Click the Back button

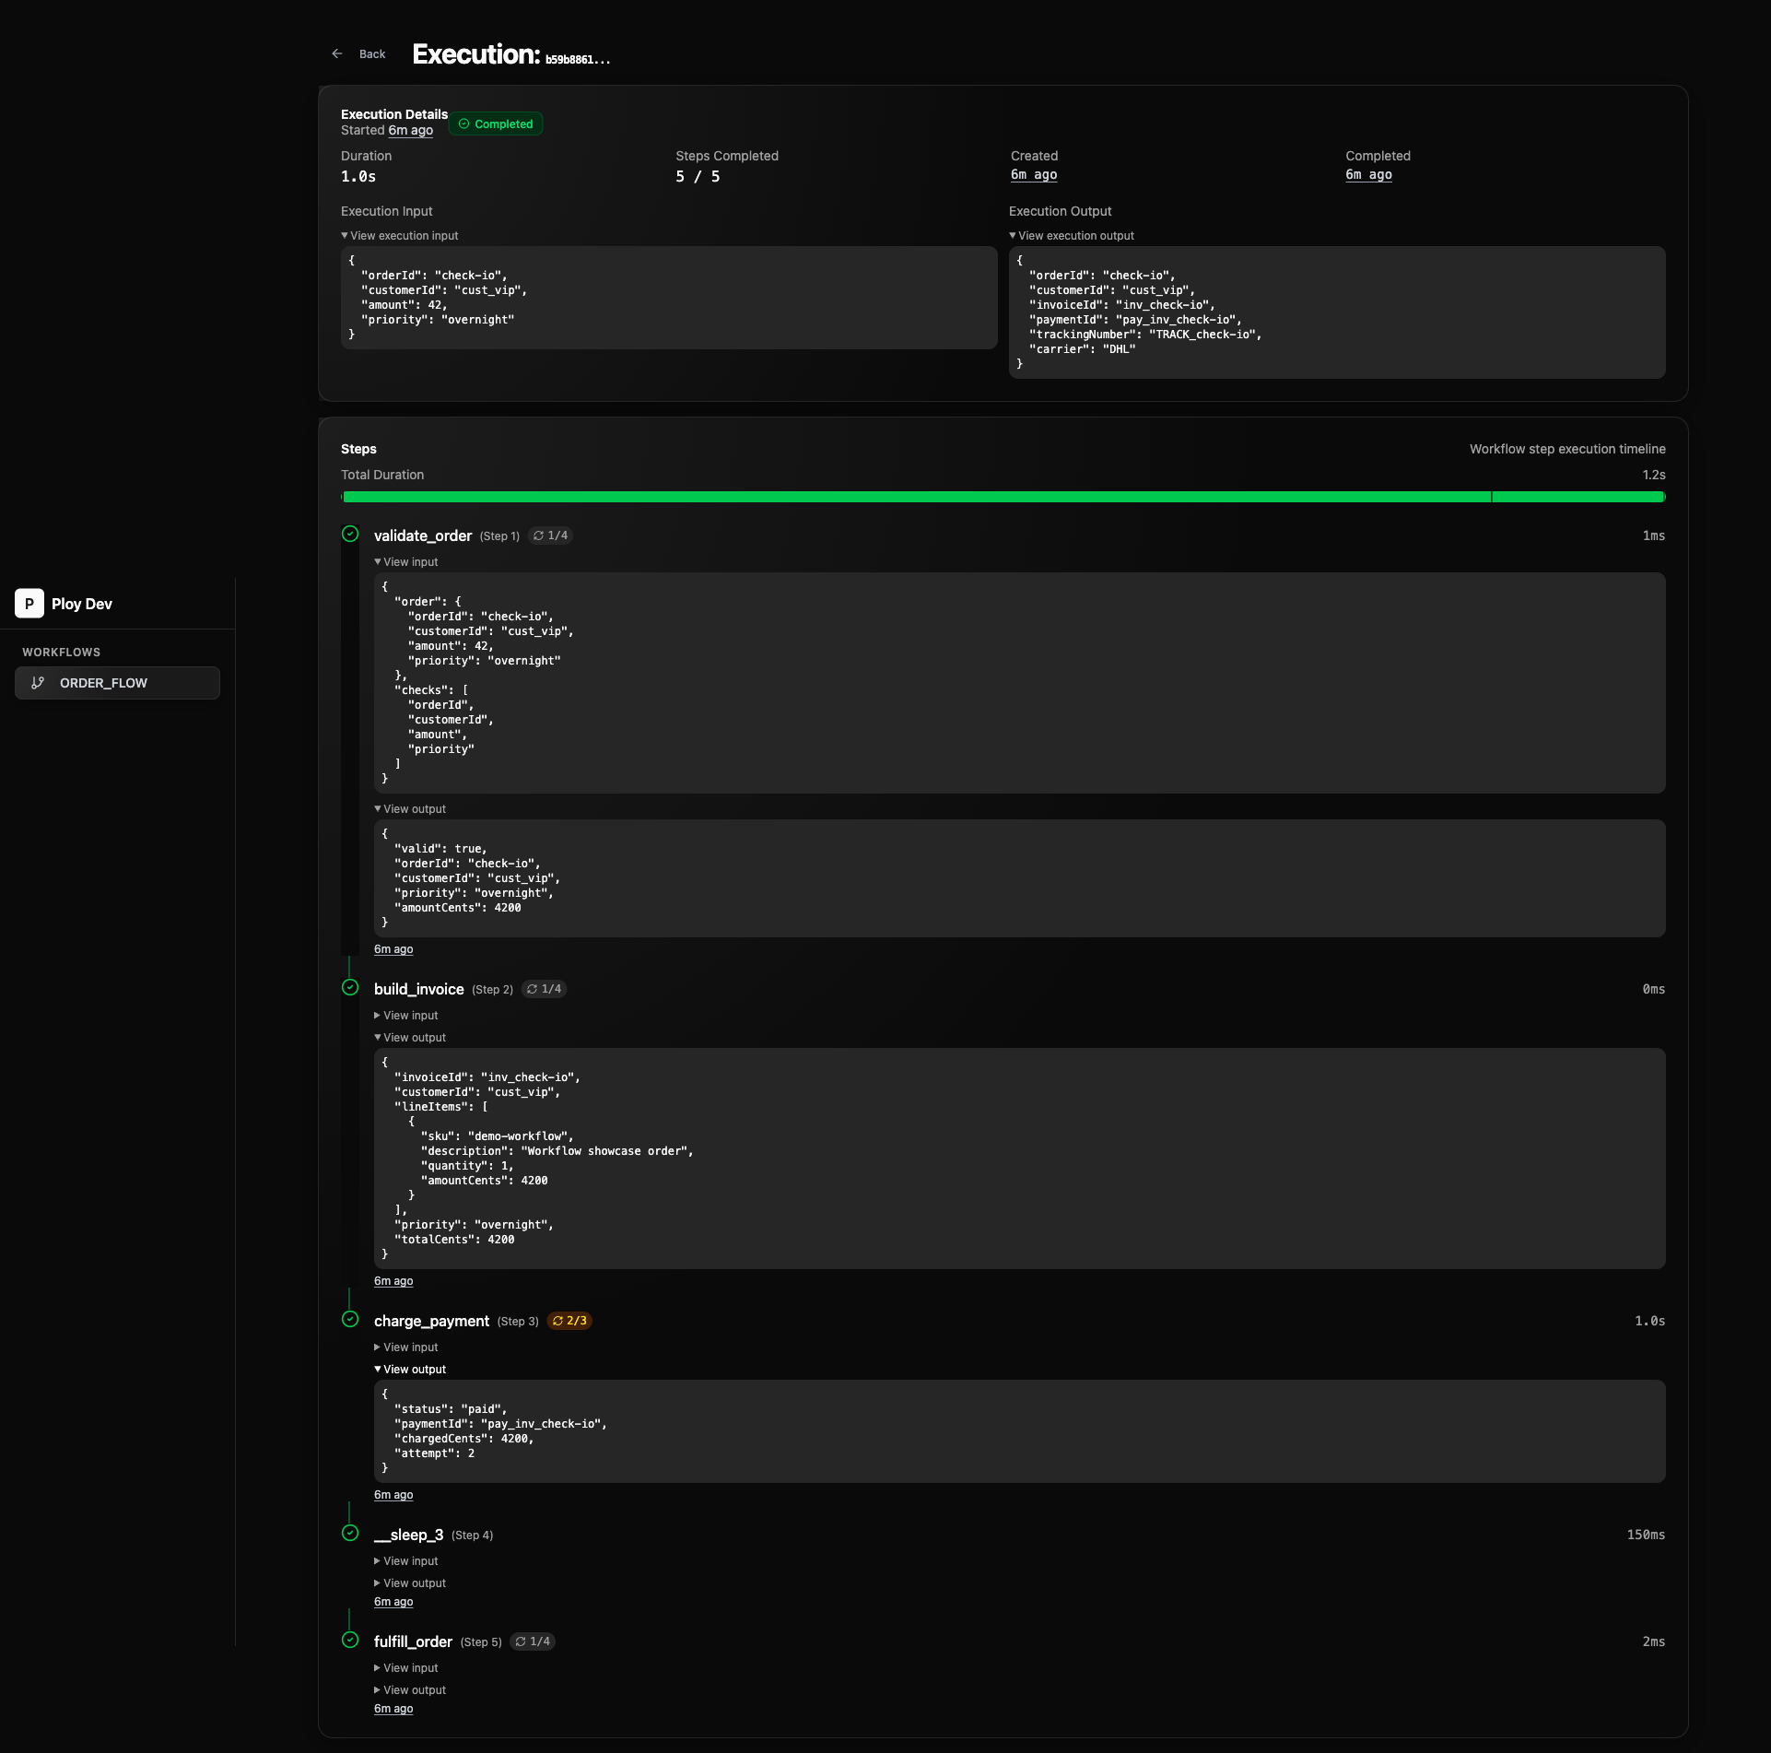point(372,53)
